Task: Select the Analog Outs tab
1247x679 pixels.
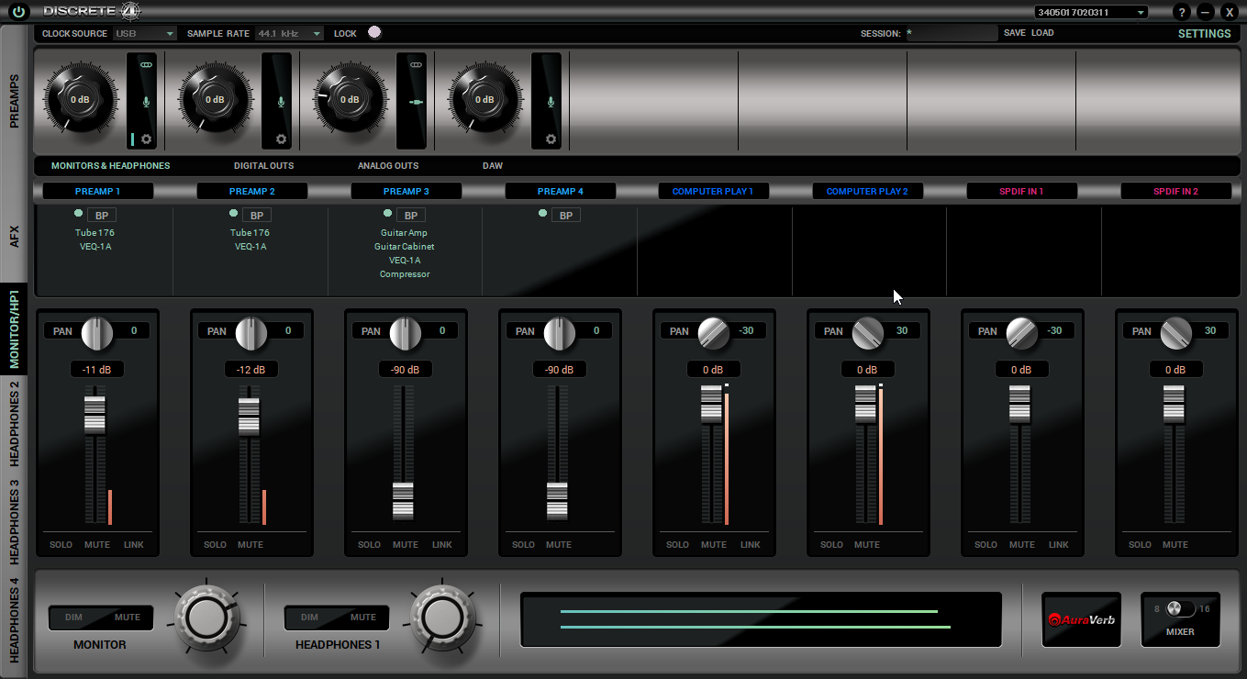Action: [x=388, y=166]
